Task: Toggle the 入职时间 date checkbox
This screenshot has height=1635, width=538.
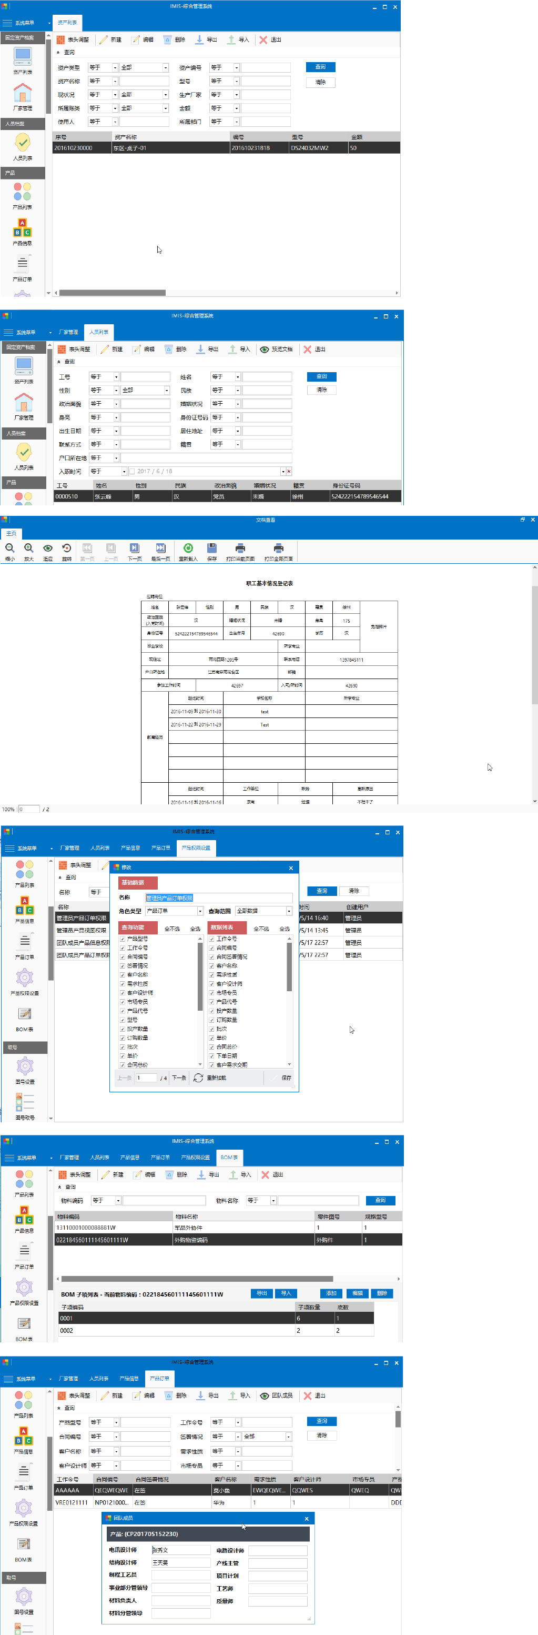Action: pyautogui.click(x=132, y=472)
